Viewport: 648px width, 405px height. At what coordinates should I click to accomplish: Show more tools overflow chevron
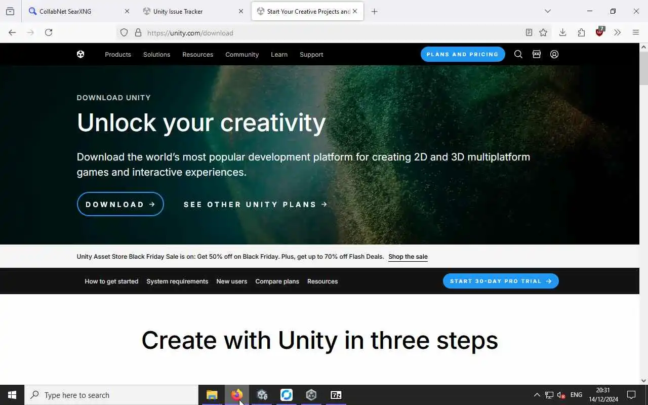(x=617, y=32)
